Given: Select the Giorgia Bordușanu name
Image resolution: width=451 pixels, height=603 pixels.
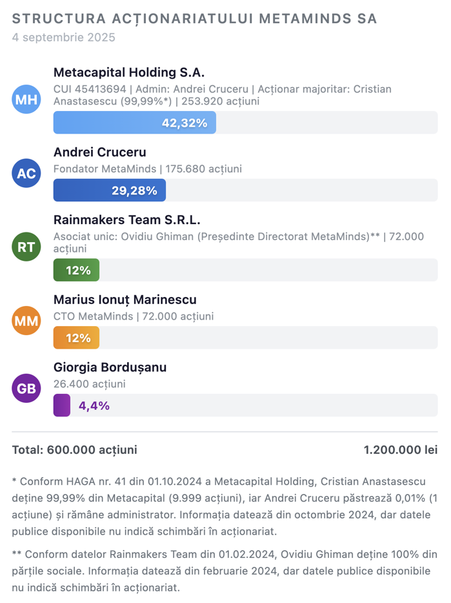Looking at the screenshot, I should tap(110, 367).
